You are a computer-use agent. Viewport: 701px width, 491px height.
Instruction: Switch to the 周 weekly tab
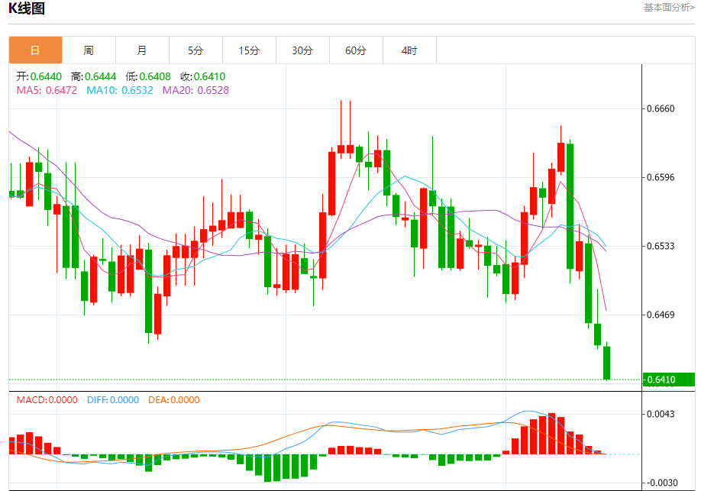pyautogui.click(x=89, y=50)
